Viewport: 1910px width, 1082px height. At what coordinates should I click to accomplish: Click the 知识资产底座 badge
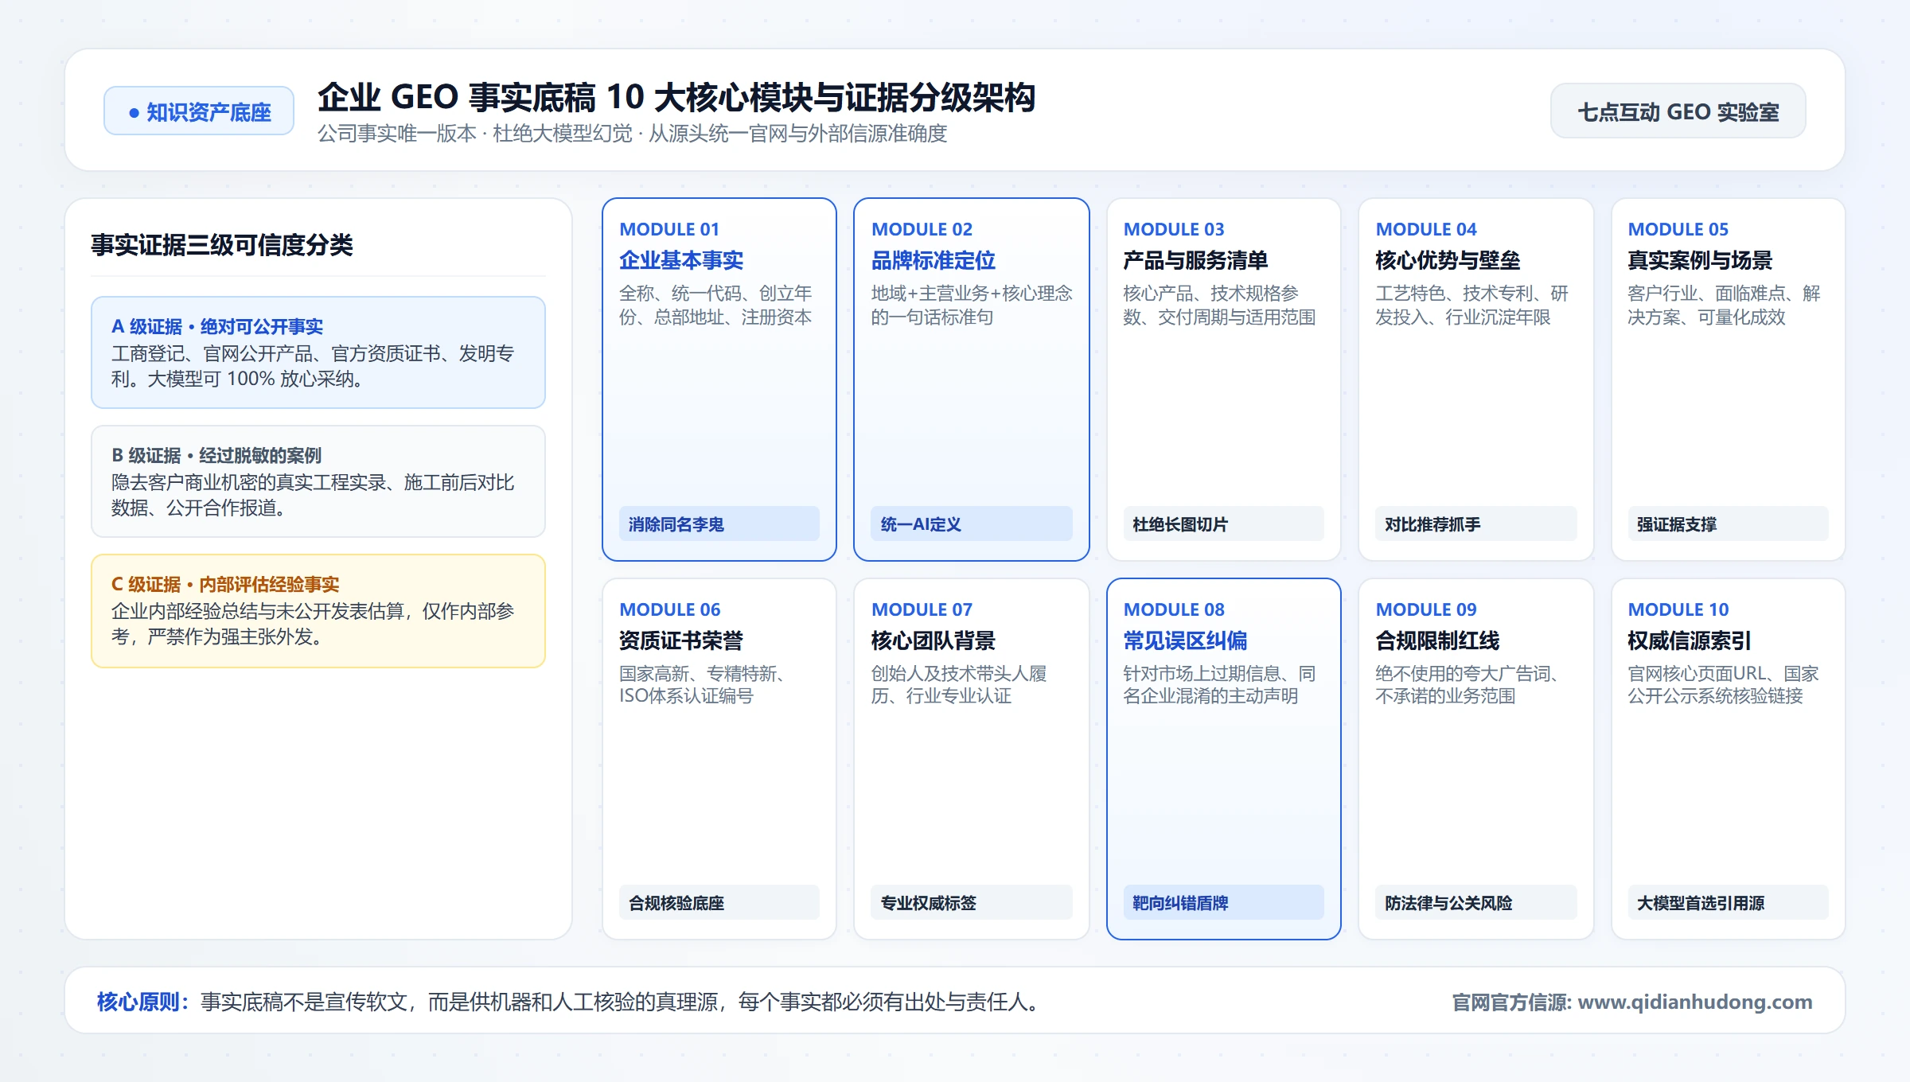[199, 111]
